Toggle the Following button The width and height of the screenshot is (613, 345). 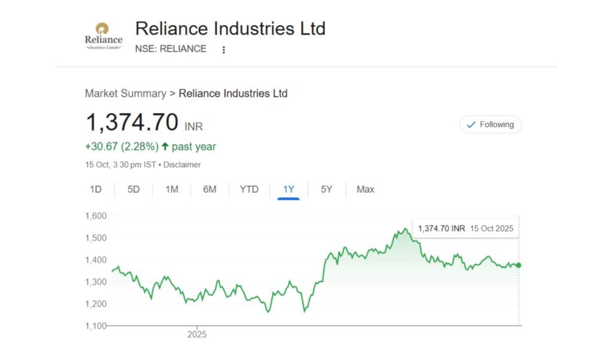[x=490, y=125]
